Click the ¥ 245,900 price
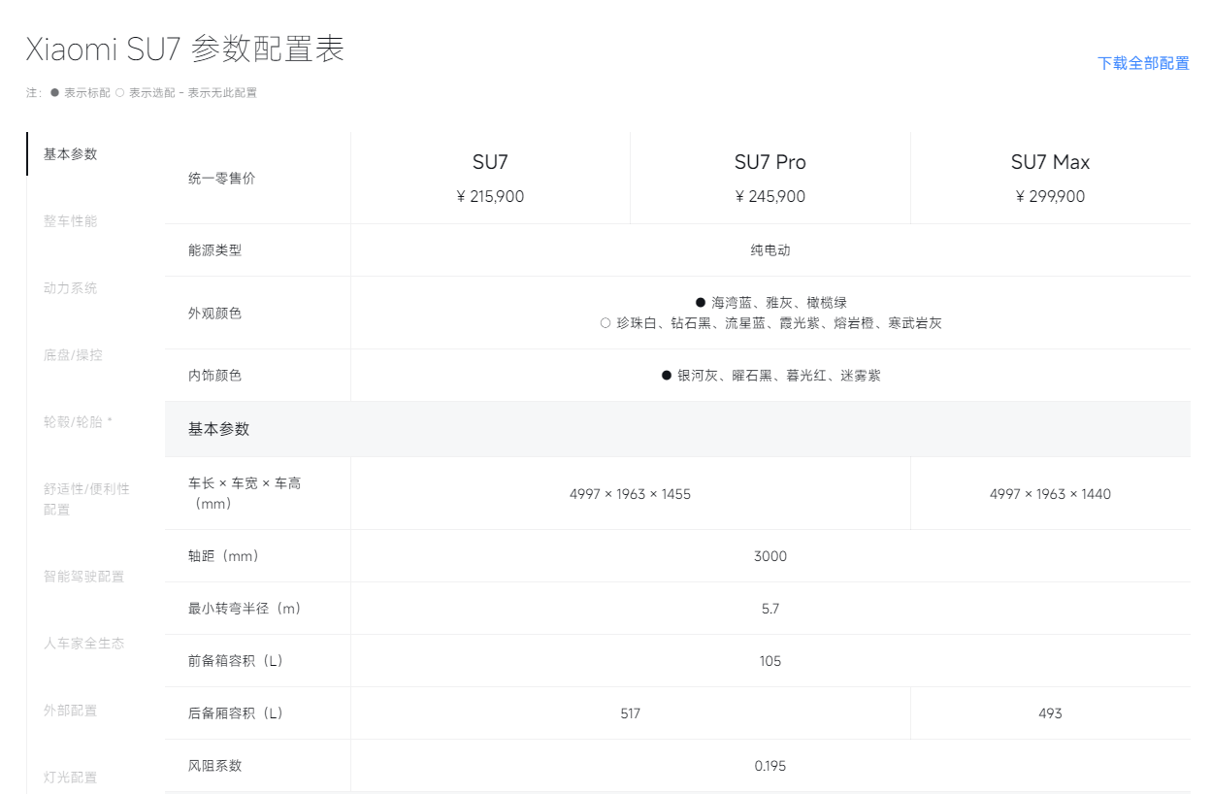1212x795 pixels. click(x=770, y=196)
